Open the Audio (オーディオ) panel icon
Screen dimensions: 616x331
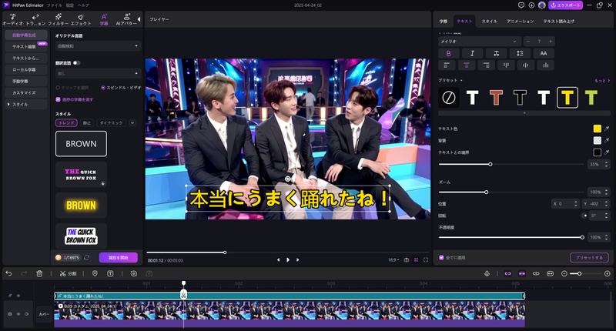pyautogui.click(x=13, y=18)
